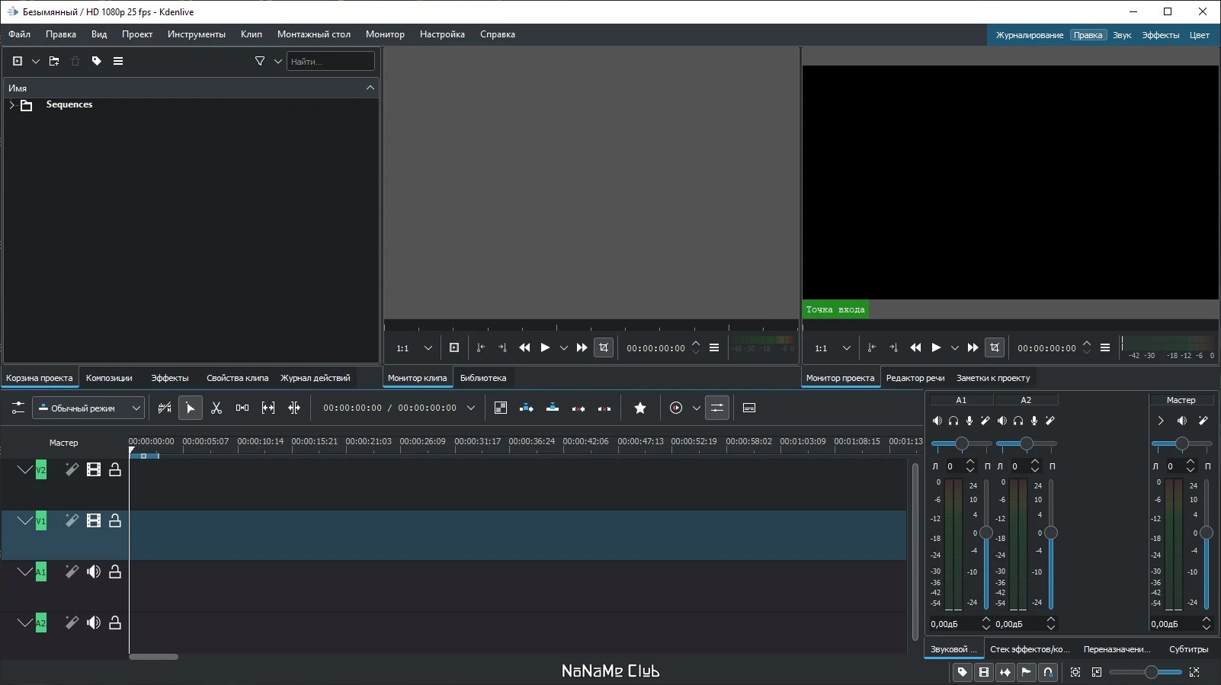Mute the A1 audio track

click(94, 572)
